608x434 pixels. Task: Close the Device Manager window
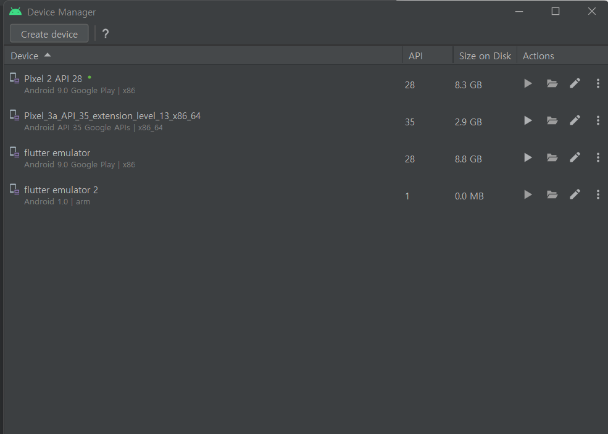coord(592,11)
